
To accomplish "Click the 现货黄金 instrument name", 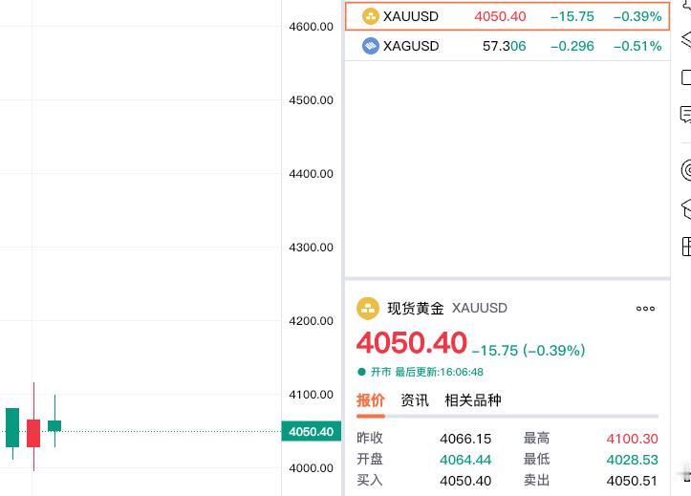I will [416, 308].
